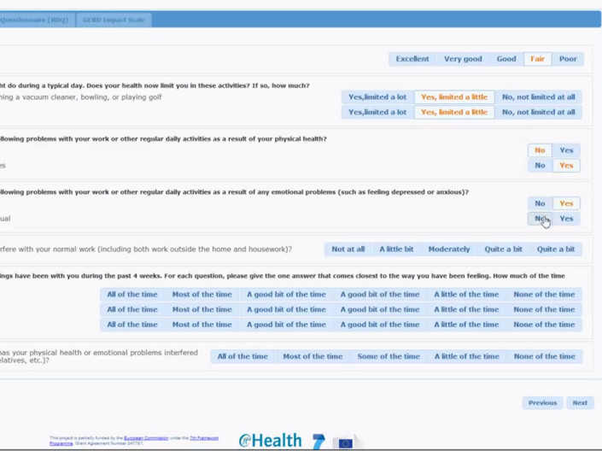This screenshot has width=602, height=451.
Task: Select 'Yes, limited a little' for vacuum cleaner row
Action: (x=454, y=97)
